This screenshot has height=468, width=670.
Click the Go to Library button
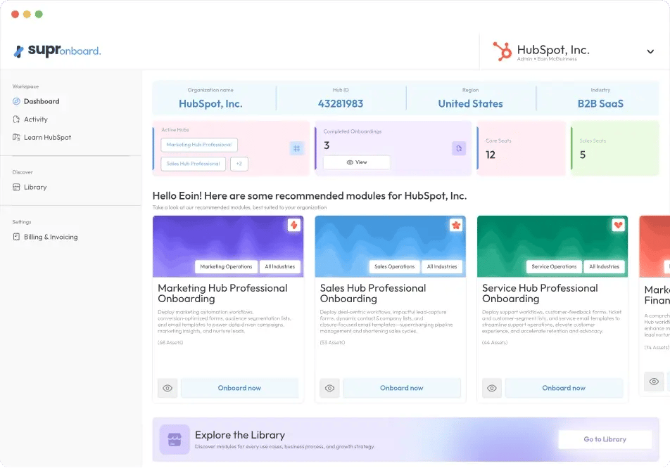tap(605, 439)
